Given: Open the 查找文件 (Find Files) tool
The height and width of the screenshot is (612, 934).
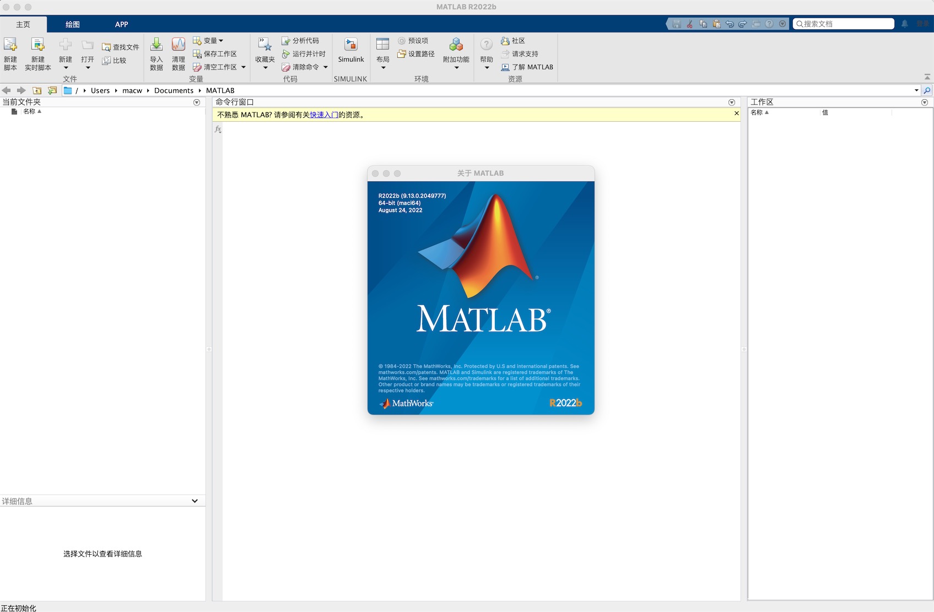Looking at the screenshot, I should 120,47.
